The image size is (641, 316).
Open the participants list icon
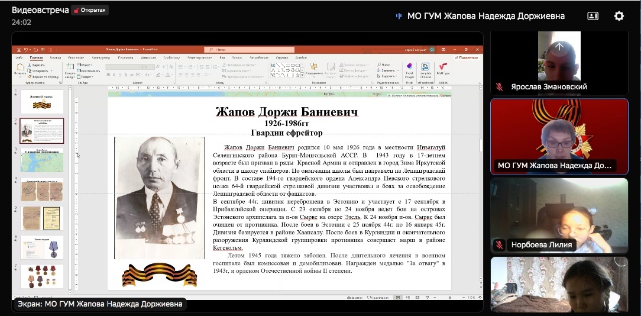[x=593, y=16]
